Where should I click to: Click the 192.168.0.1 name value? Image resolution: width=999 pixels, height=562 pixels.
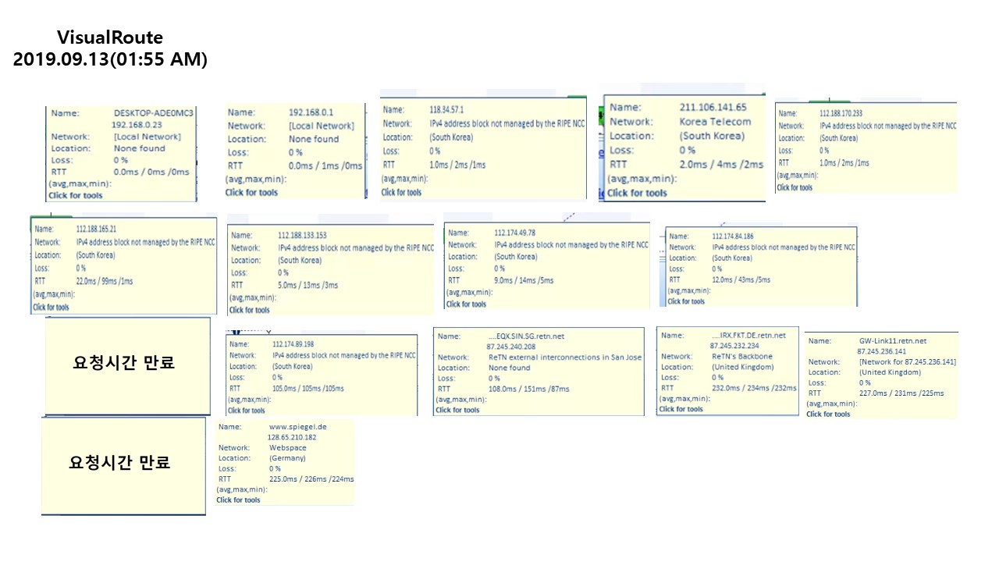[x=310, y=112]
